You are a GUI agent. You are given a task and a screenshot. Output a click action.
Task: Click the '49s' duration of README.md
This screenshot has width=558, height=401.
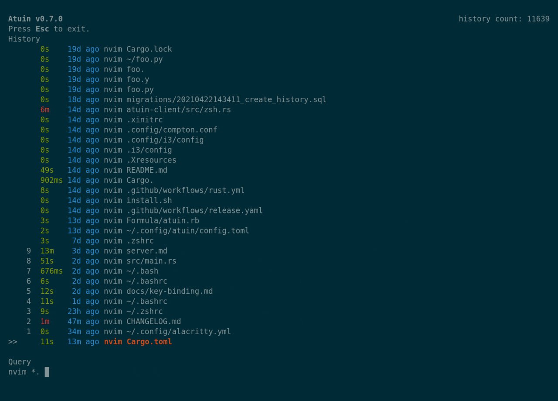coord(47,170)
